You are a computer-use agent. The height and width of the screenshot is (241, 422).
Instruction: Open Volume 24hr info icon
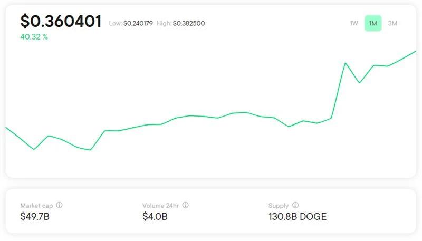(x=186, y=205)
